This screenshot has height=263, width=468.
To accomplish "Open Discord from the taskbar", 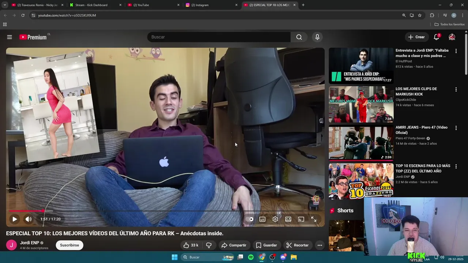I will pyautogui.click(x=283, y=257).
